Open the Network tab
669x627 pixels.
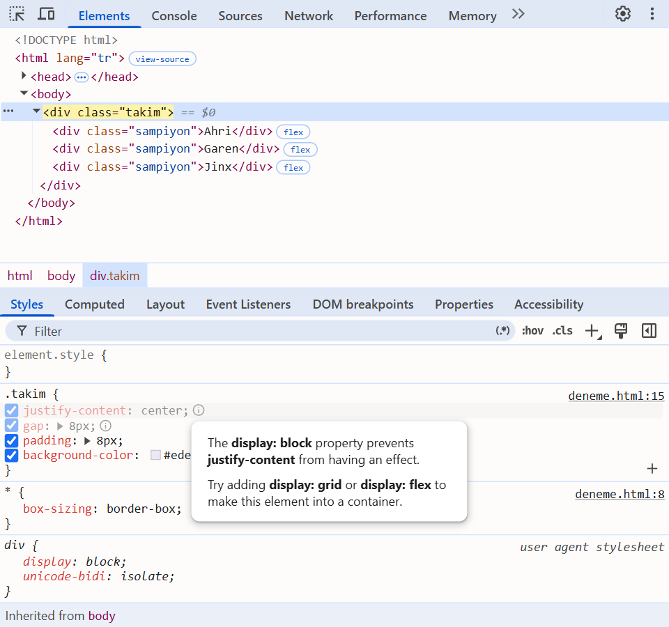tap(309, 16)
